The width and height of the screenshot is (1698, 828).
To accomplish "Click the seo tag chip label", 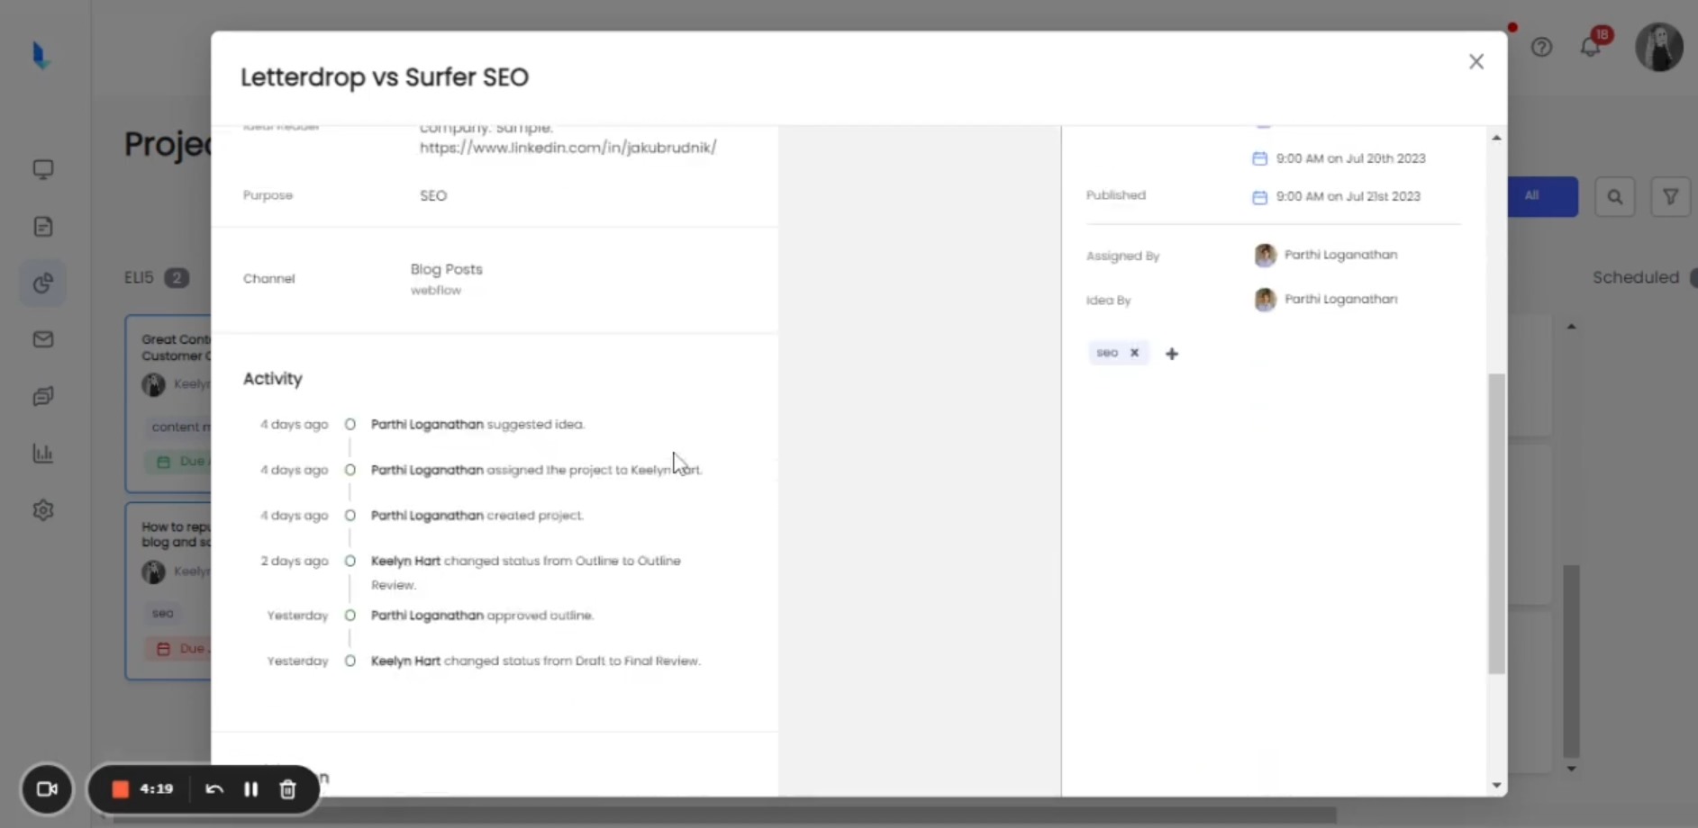I will [1107, 353].
